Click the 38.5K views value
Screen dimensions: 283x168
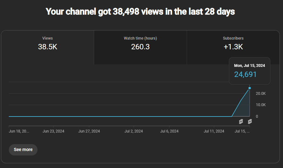click(x=48, y=47)
